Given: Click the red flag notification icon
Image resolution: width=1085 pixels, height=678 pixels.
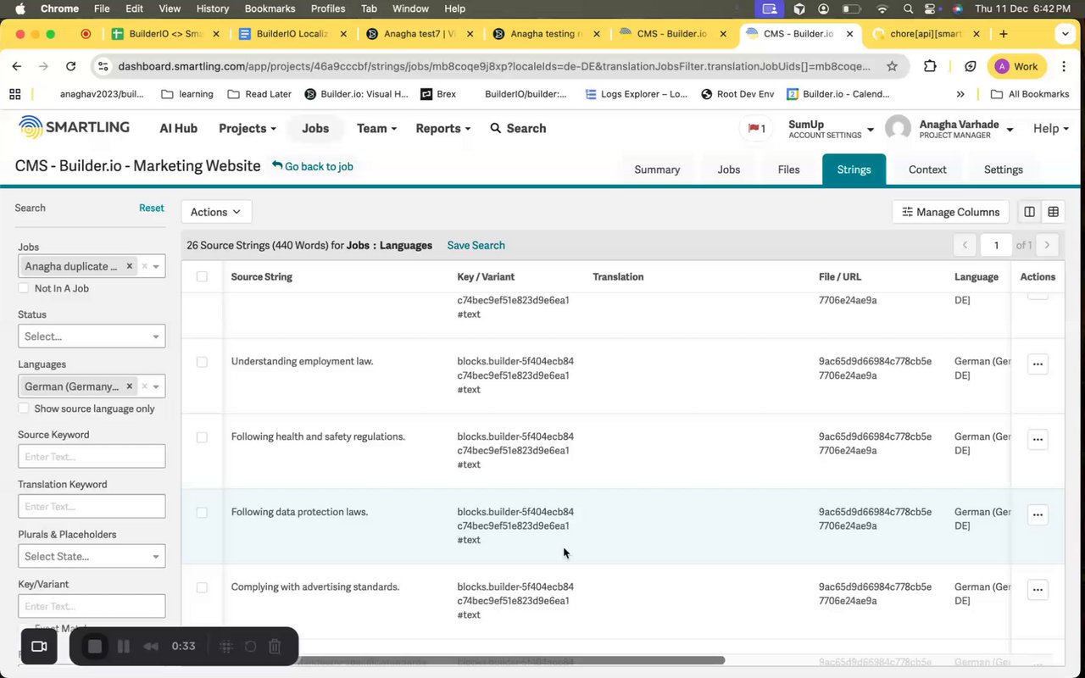Looking at the screenshot, I should 755,129.
